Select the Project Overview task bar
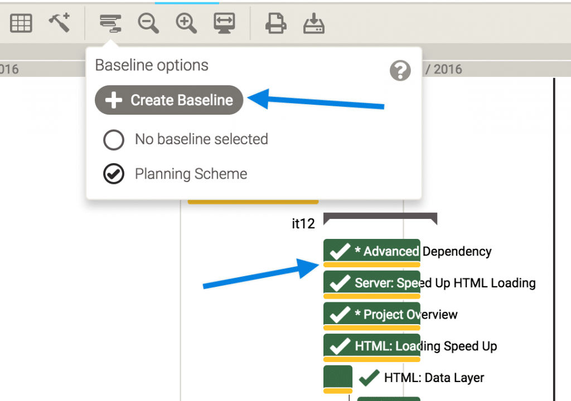This screenshot has width=571, height=401. click(x=371, y=315)
